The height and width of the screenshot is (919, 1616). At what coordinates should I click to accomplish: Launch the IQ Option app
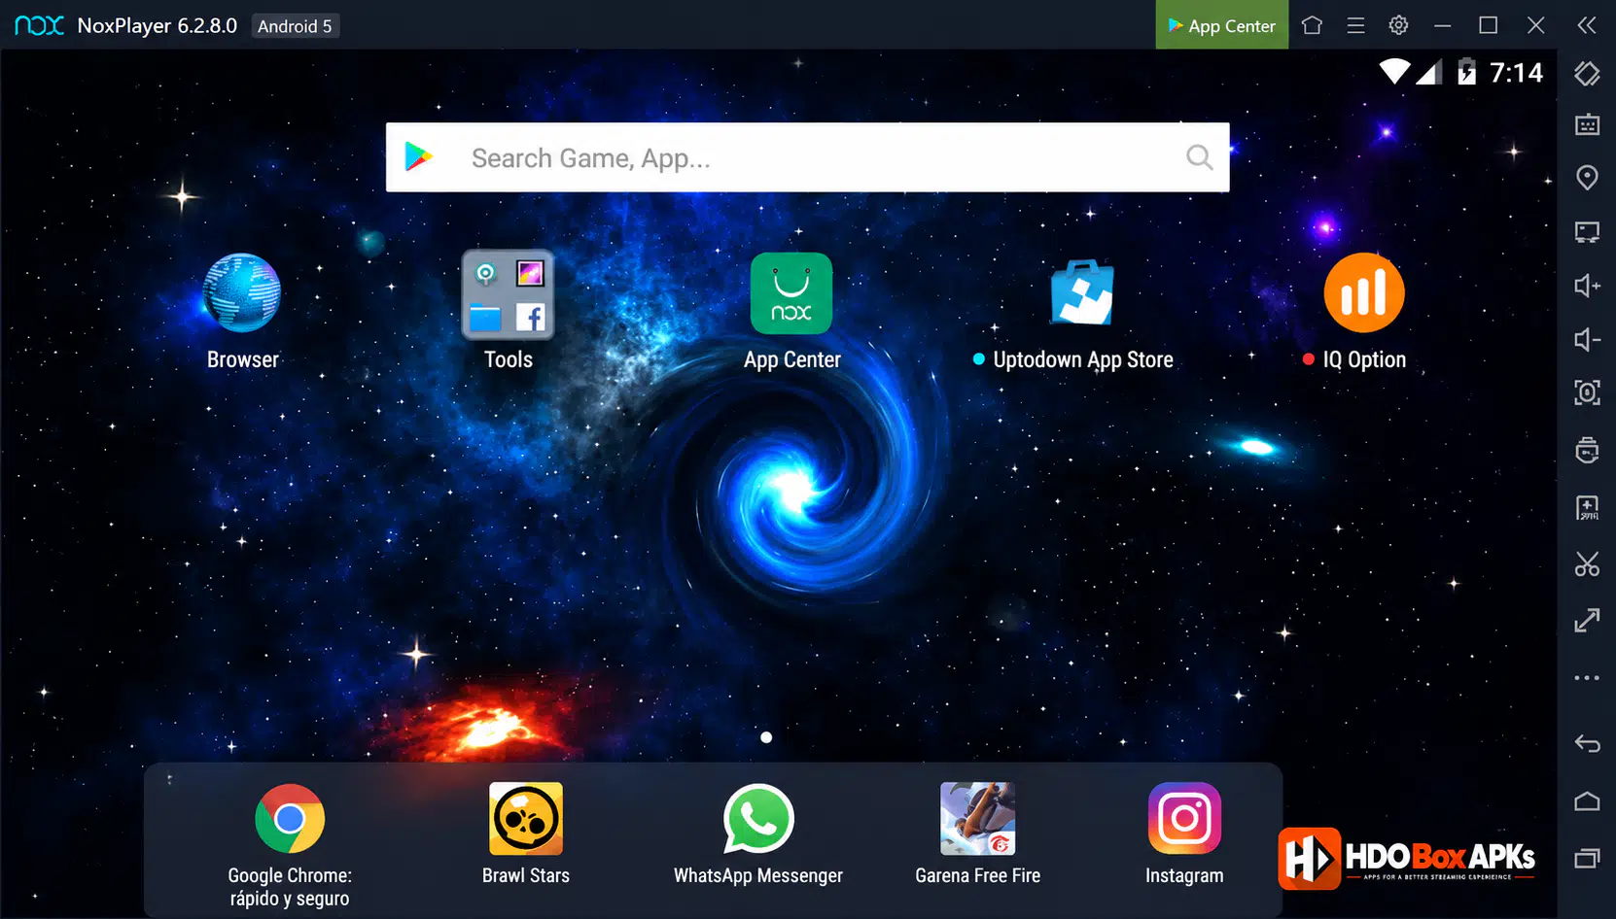(x=1364, y=293)
